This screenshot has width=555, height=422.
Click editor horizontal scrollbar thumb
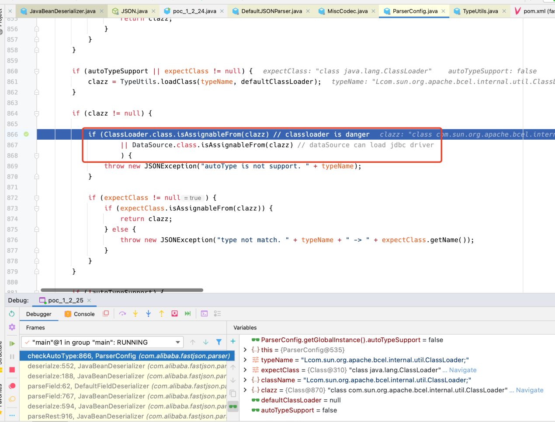tap(122, 290)
